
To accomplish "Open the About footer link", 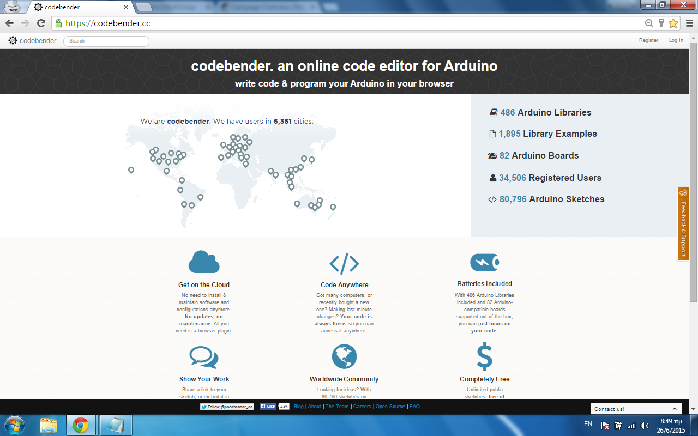I will pyautogui.click(x=315, y=407).
